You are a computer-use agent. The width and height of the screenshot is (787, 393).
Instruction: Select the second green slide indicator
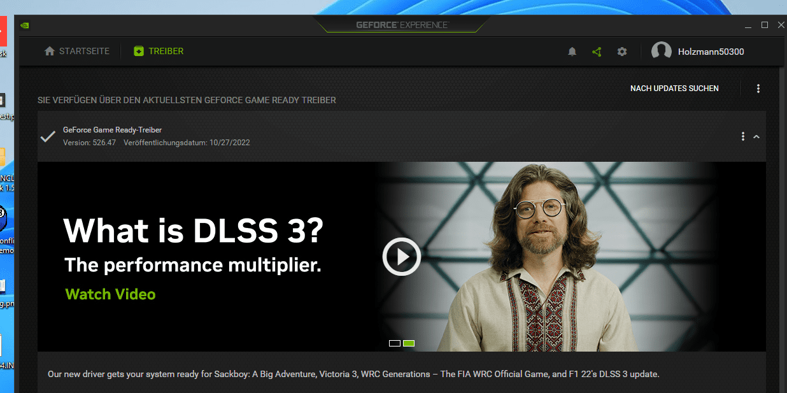click(409, 343)
